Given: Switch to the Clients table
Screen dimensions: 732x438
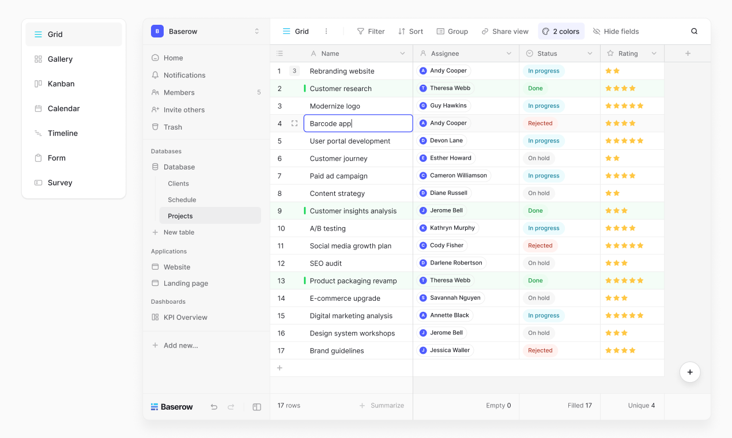Looking at the screenshot, I should click(178, 183).
